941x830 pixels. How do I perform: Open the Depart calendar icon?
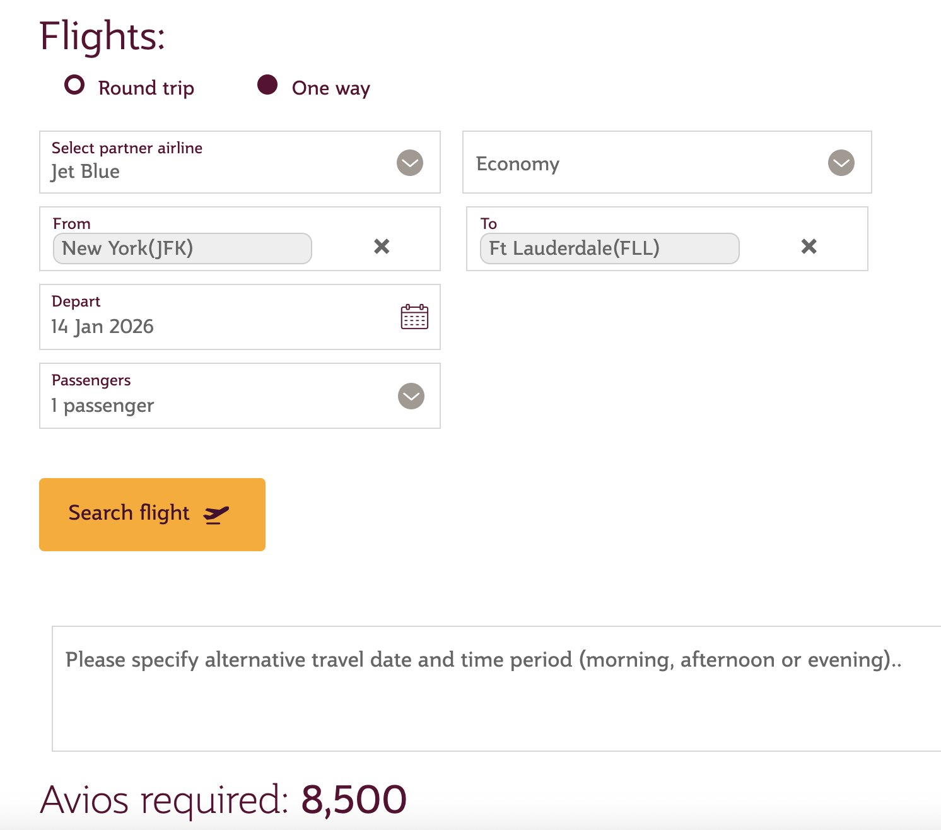pos(414,317)
